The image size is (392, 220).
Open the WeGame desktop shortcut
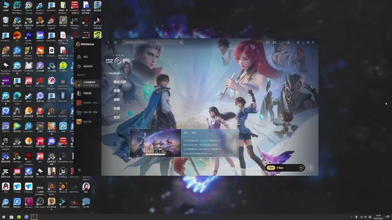pyautogui.click(x=17, y=157)
